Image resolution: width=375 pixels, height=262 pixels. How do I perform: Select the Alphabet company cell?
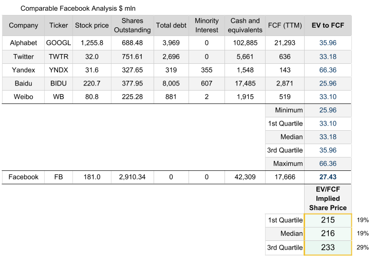click(x=23, y=43)
